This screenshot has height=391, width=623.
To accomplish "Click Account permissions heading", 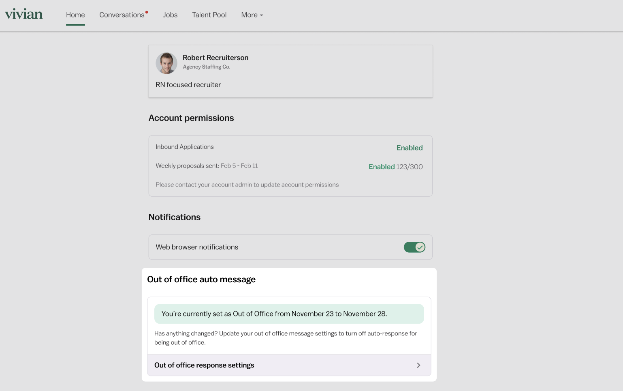I will click(191, 118).
